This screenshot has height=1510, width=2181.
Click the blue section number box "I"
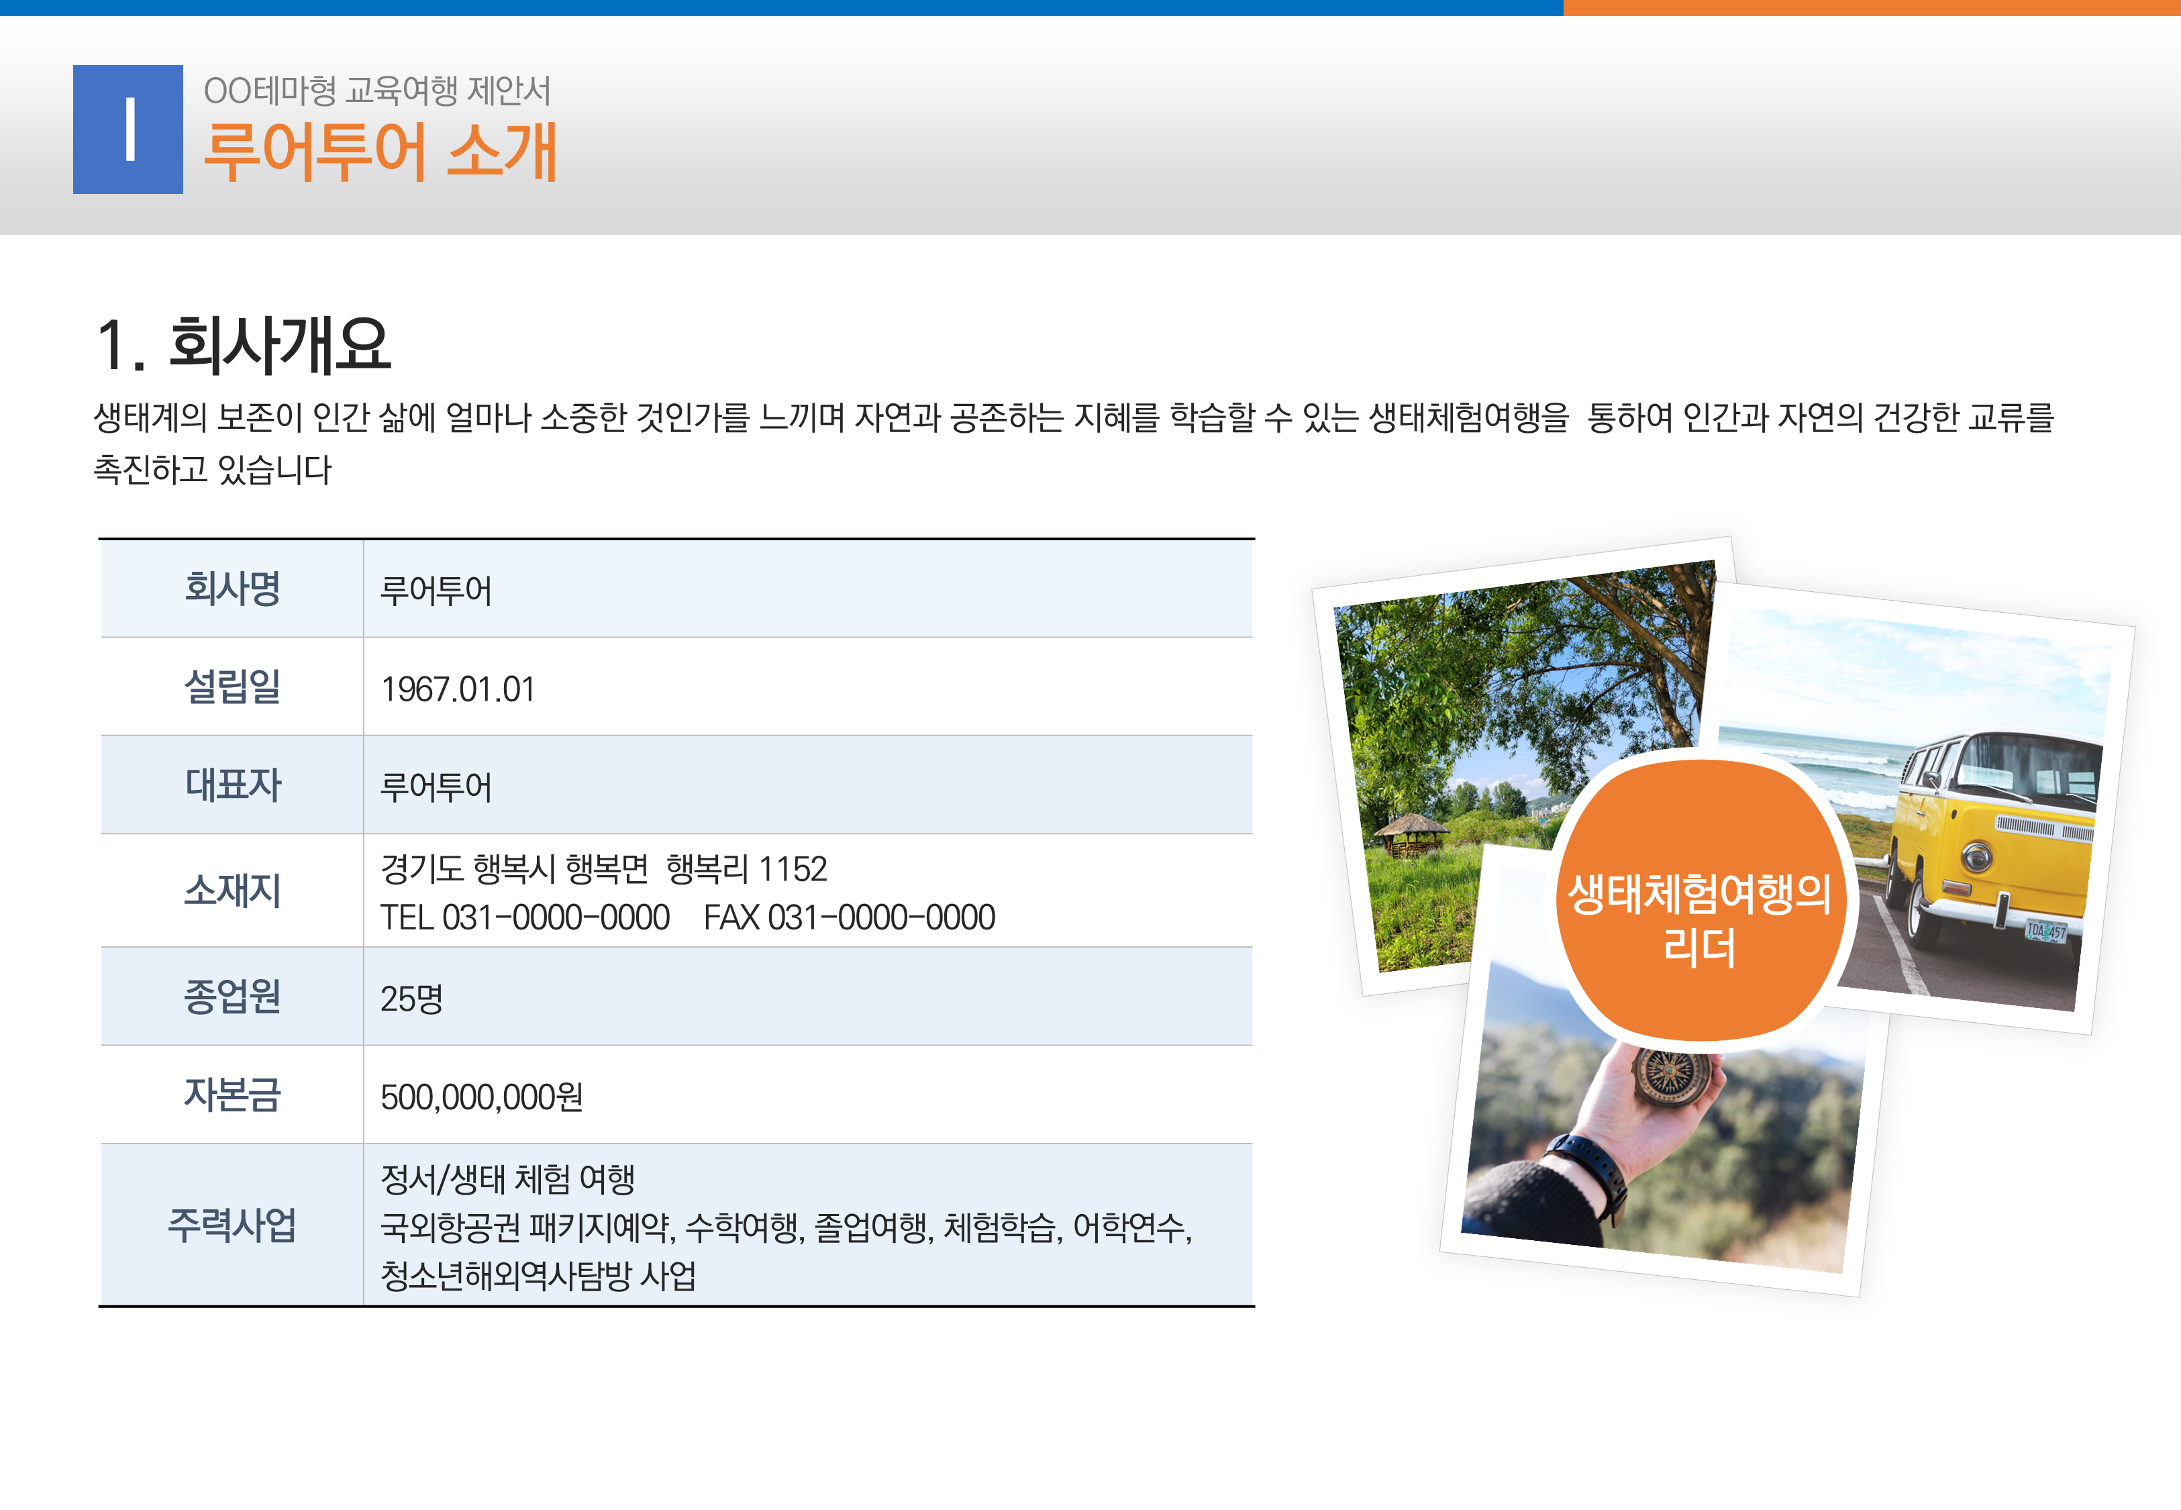(x=128, y=130)
